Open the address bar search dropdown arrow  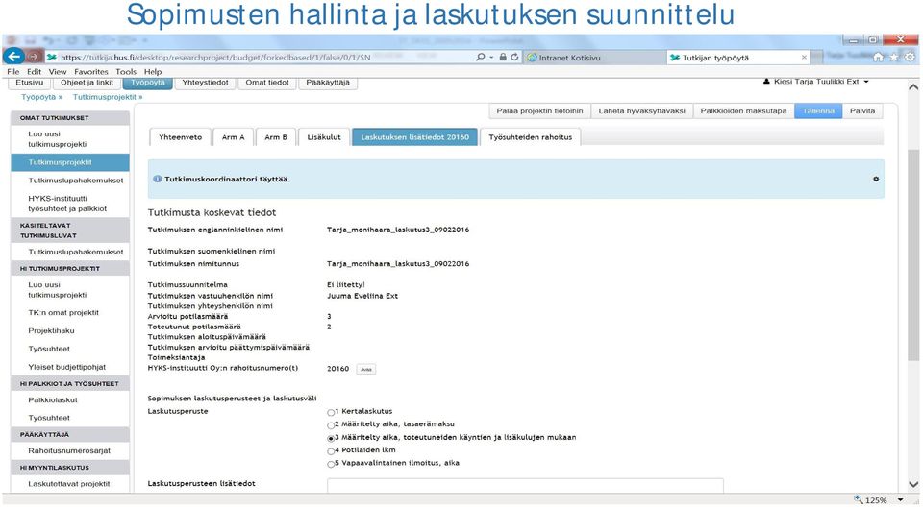click(491, 57)
